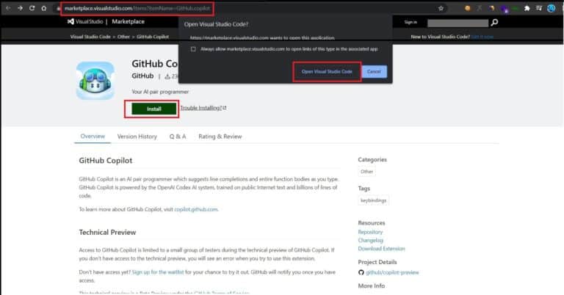Click the 'More Info' heading
Image resolution: width=564 pixels, height=295 pixels.
[x=371, y=286]
